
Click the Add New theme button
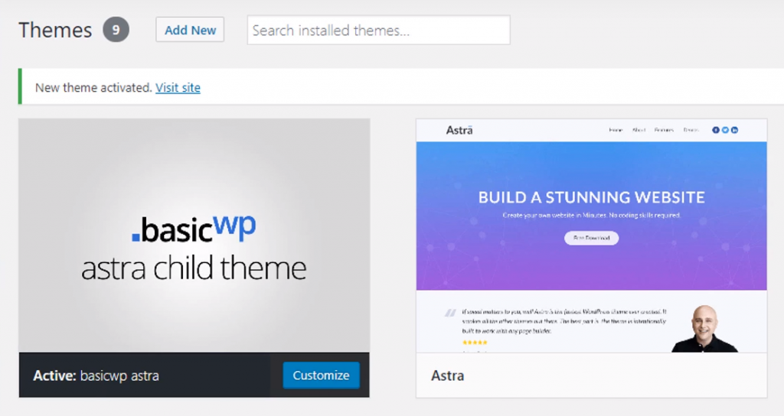pos(190,30)
